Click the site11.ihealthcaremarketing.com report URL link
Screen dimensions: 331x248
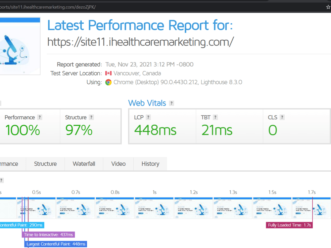coord(141,42)
